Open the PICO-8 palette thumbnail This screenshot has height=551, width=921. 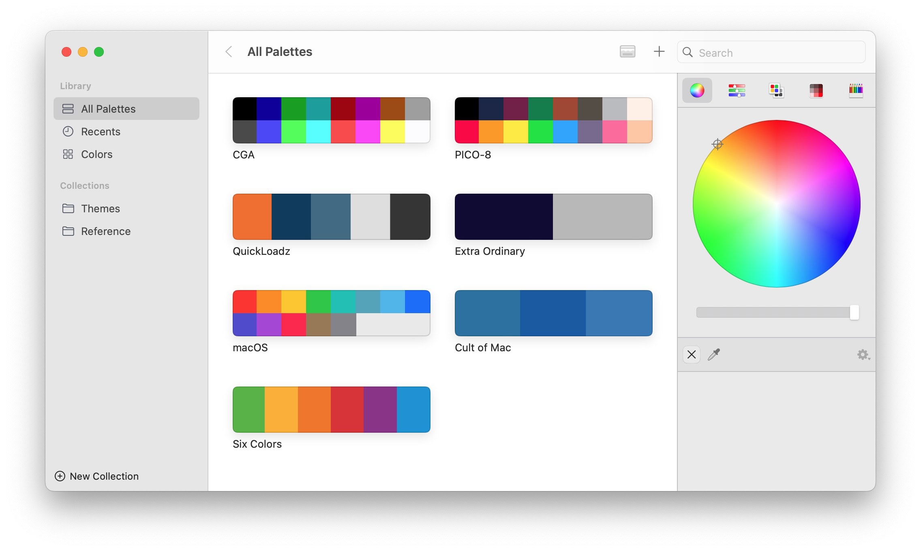point(553,120)
